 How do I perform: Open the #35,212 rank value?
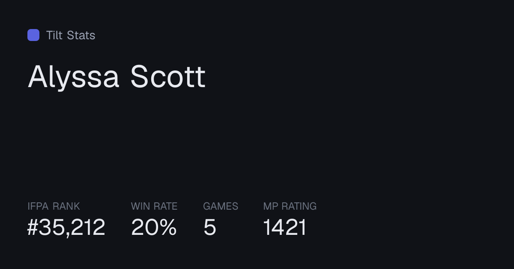pyautogui.click(x=66, y=227)
